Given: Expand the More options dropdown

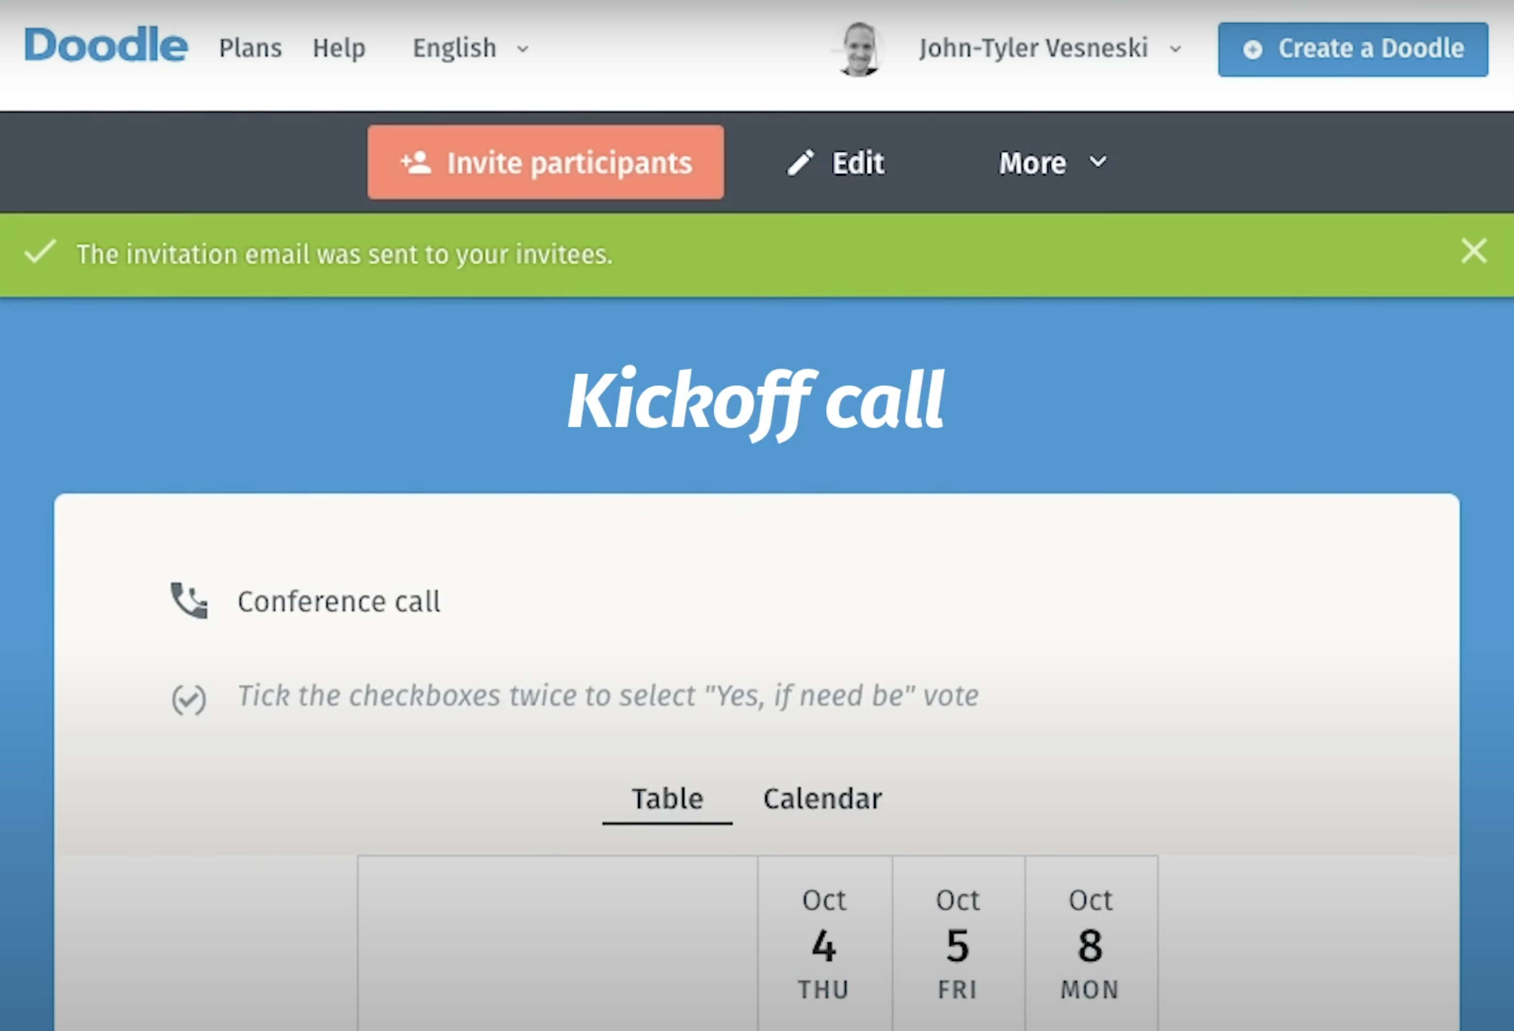Looking at the screenshot, I should click(x=1052, y=163).
